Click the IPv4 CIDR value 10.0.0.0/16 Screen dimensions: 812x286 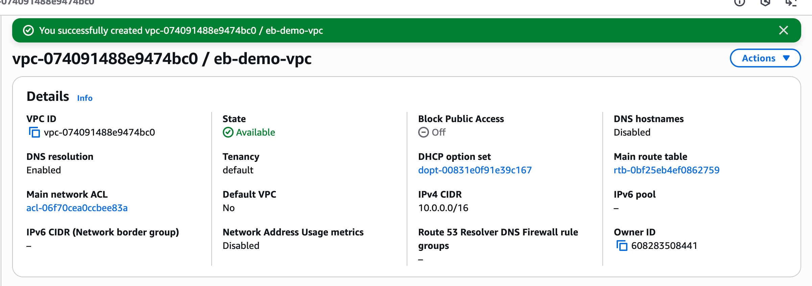coord(443,208)
